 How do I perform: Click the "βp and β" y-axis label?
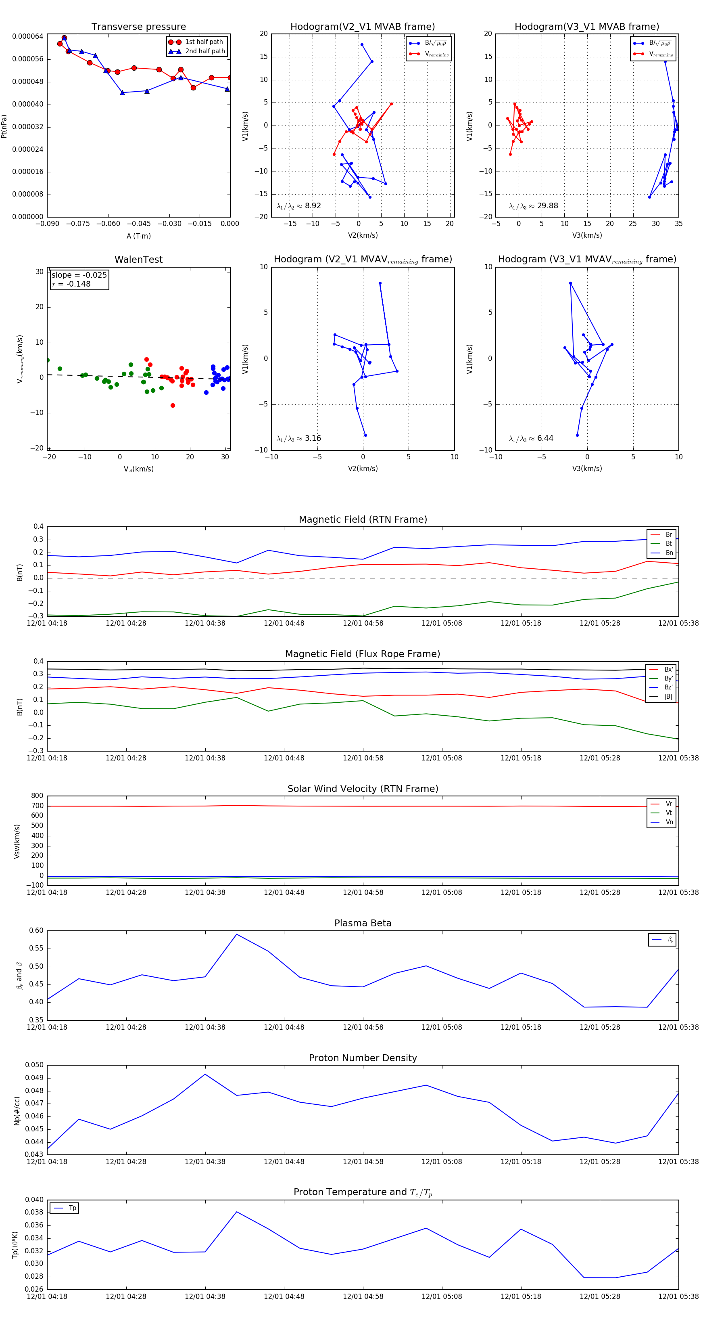coord(19,975)
